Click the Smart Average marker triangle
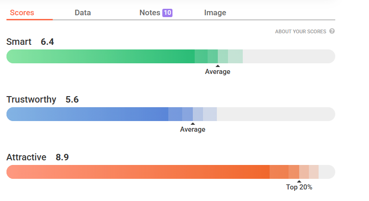 (218, 66)
